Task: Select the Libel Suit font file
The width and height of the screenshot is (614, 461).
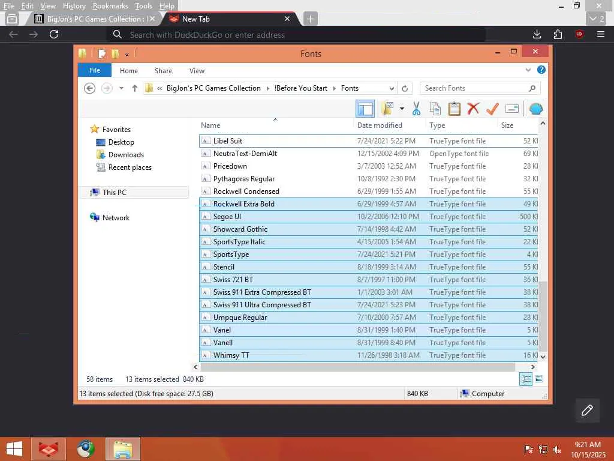Action: tap(369, 140)
